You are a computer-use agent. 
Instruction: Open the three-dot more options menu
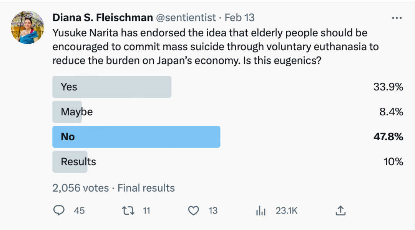pyautogui.click(x=397, y=18)
